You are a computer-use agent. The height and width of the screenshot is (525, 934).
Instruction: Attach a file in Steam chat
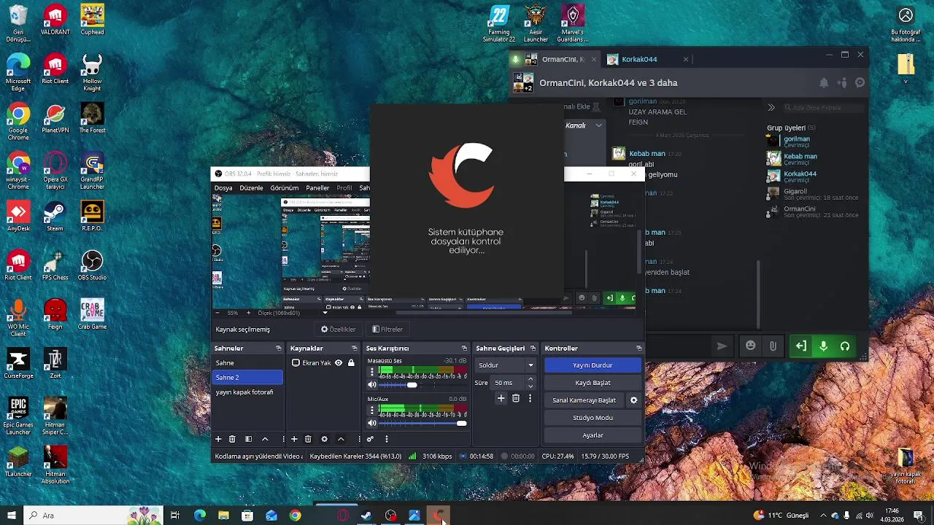click(773, 346)
